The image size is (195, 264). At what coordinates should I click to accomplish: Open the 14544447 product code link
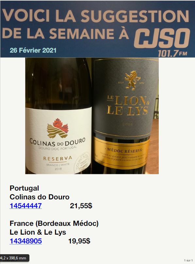click(25, 206)
